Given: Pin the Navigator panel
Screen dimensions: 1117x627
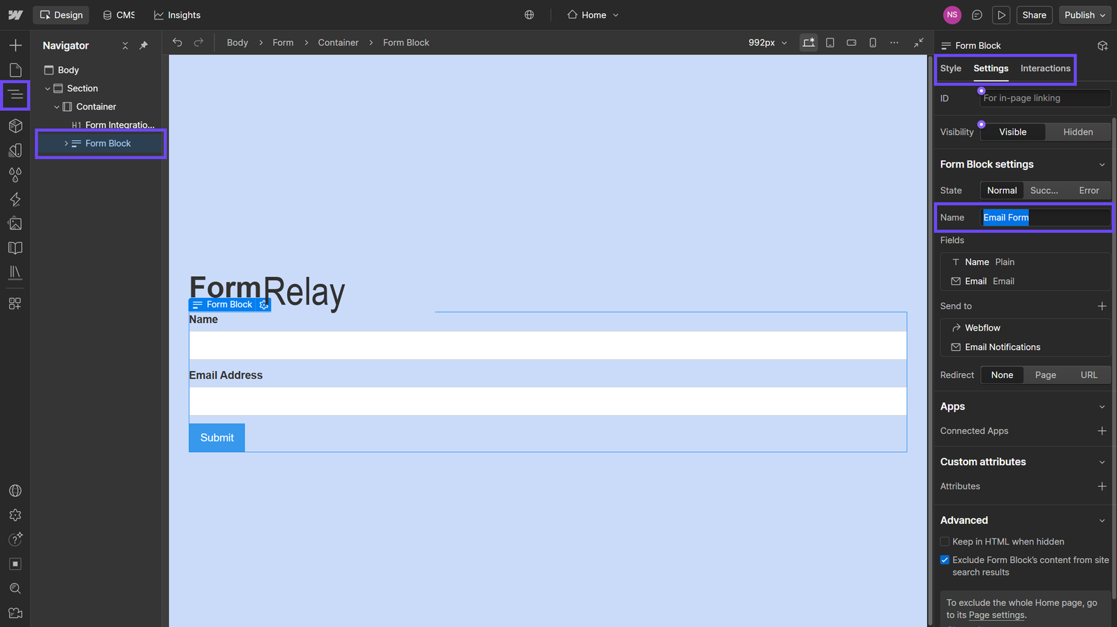Looking at the screenshot, I should click(144, 45).
